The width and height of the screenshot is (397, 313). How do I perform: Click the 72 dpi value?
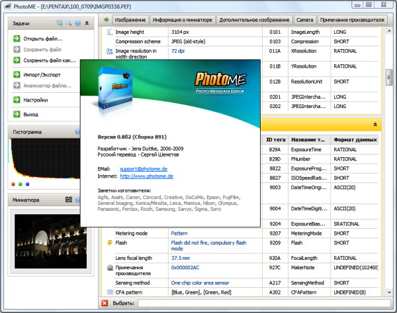[178, 51]
